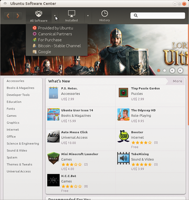189x200 pixels.
Task: Show previous banner slide
Action: point(172,71)
